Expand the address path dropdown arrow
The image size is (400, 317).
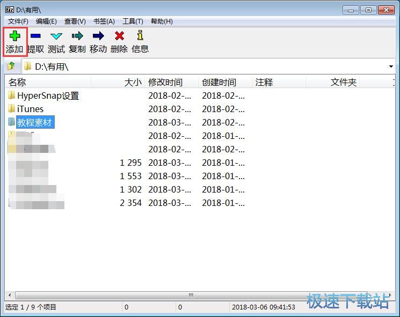[391, 67]
